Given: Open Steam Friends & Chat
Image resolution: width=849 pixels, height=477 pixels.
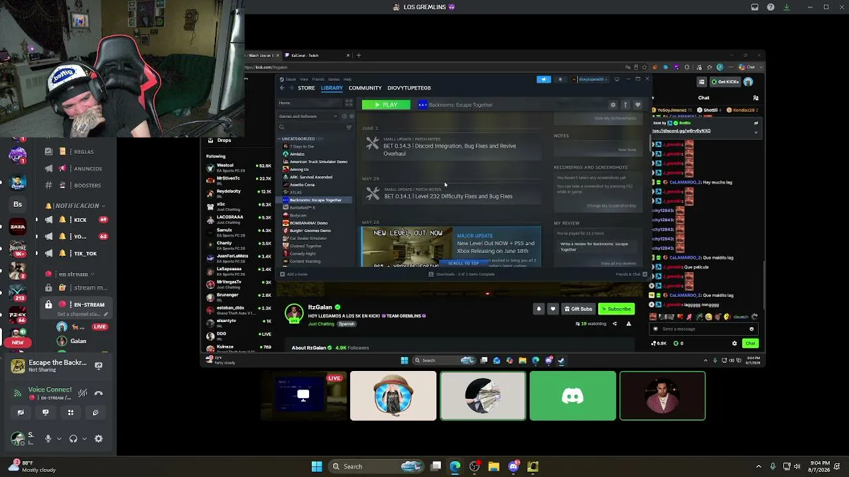Looking at the screenshot, I should click(x=630, y=274).
